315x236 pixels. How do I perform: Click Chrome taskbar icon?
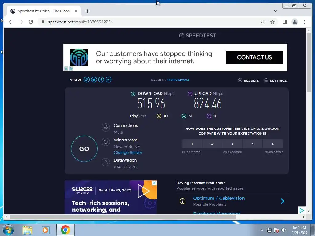tap(66, 230)
